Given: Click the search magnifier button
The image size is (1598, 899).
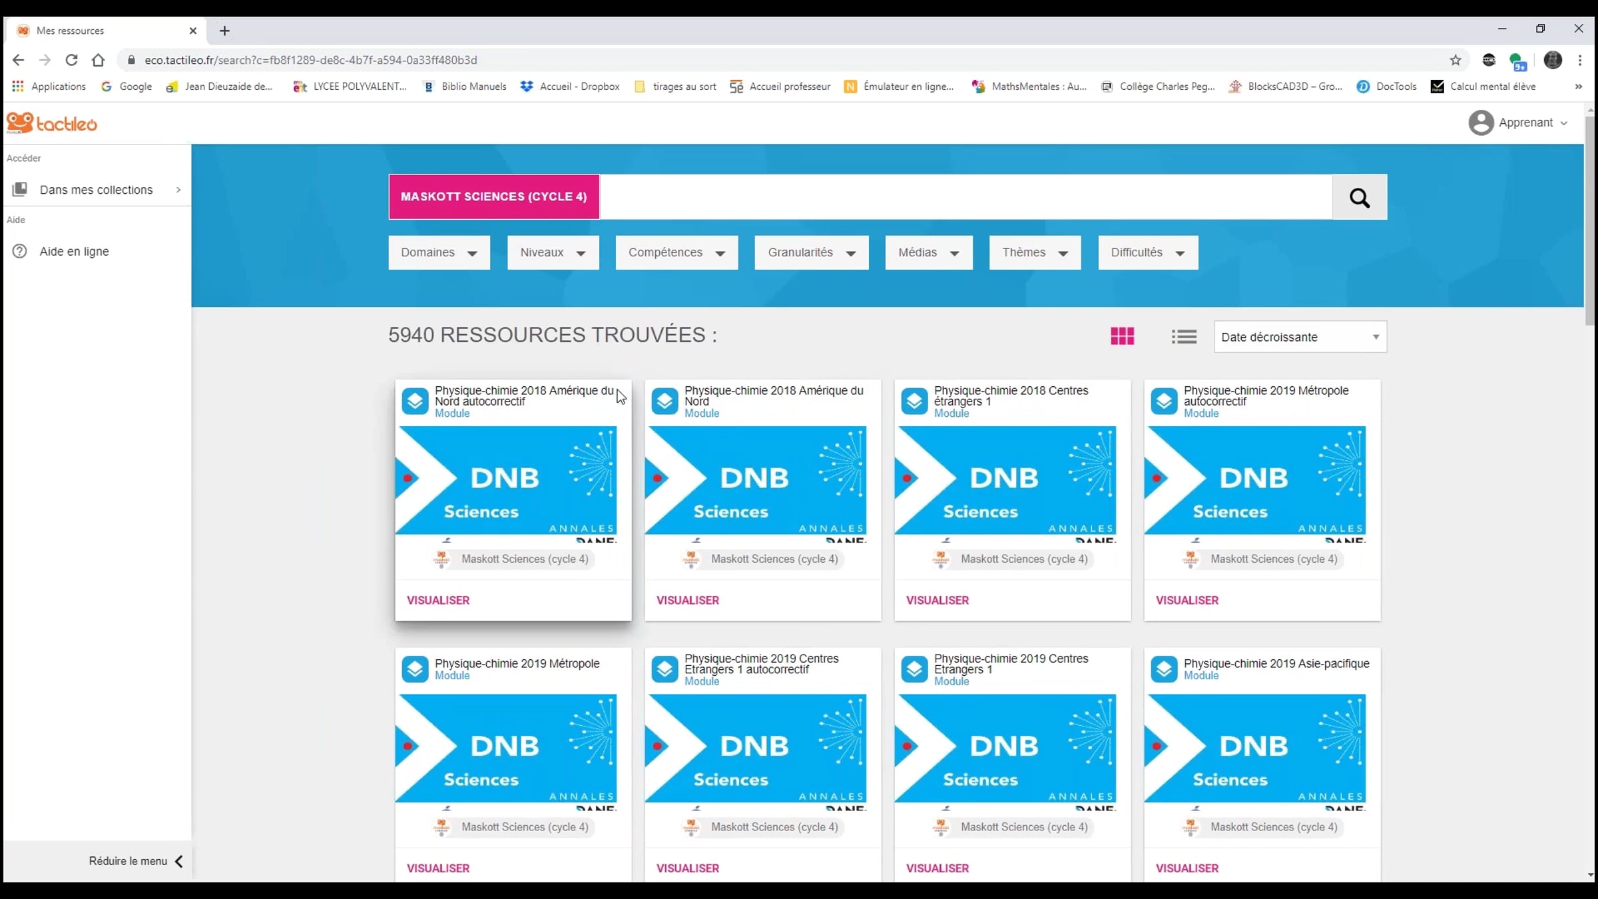Looking at the screenshot, I should pyautogui.click(x=1360, y=197).
